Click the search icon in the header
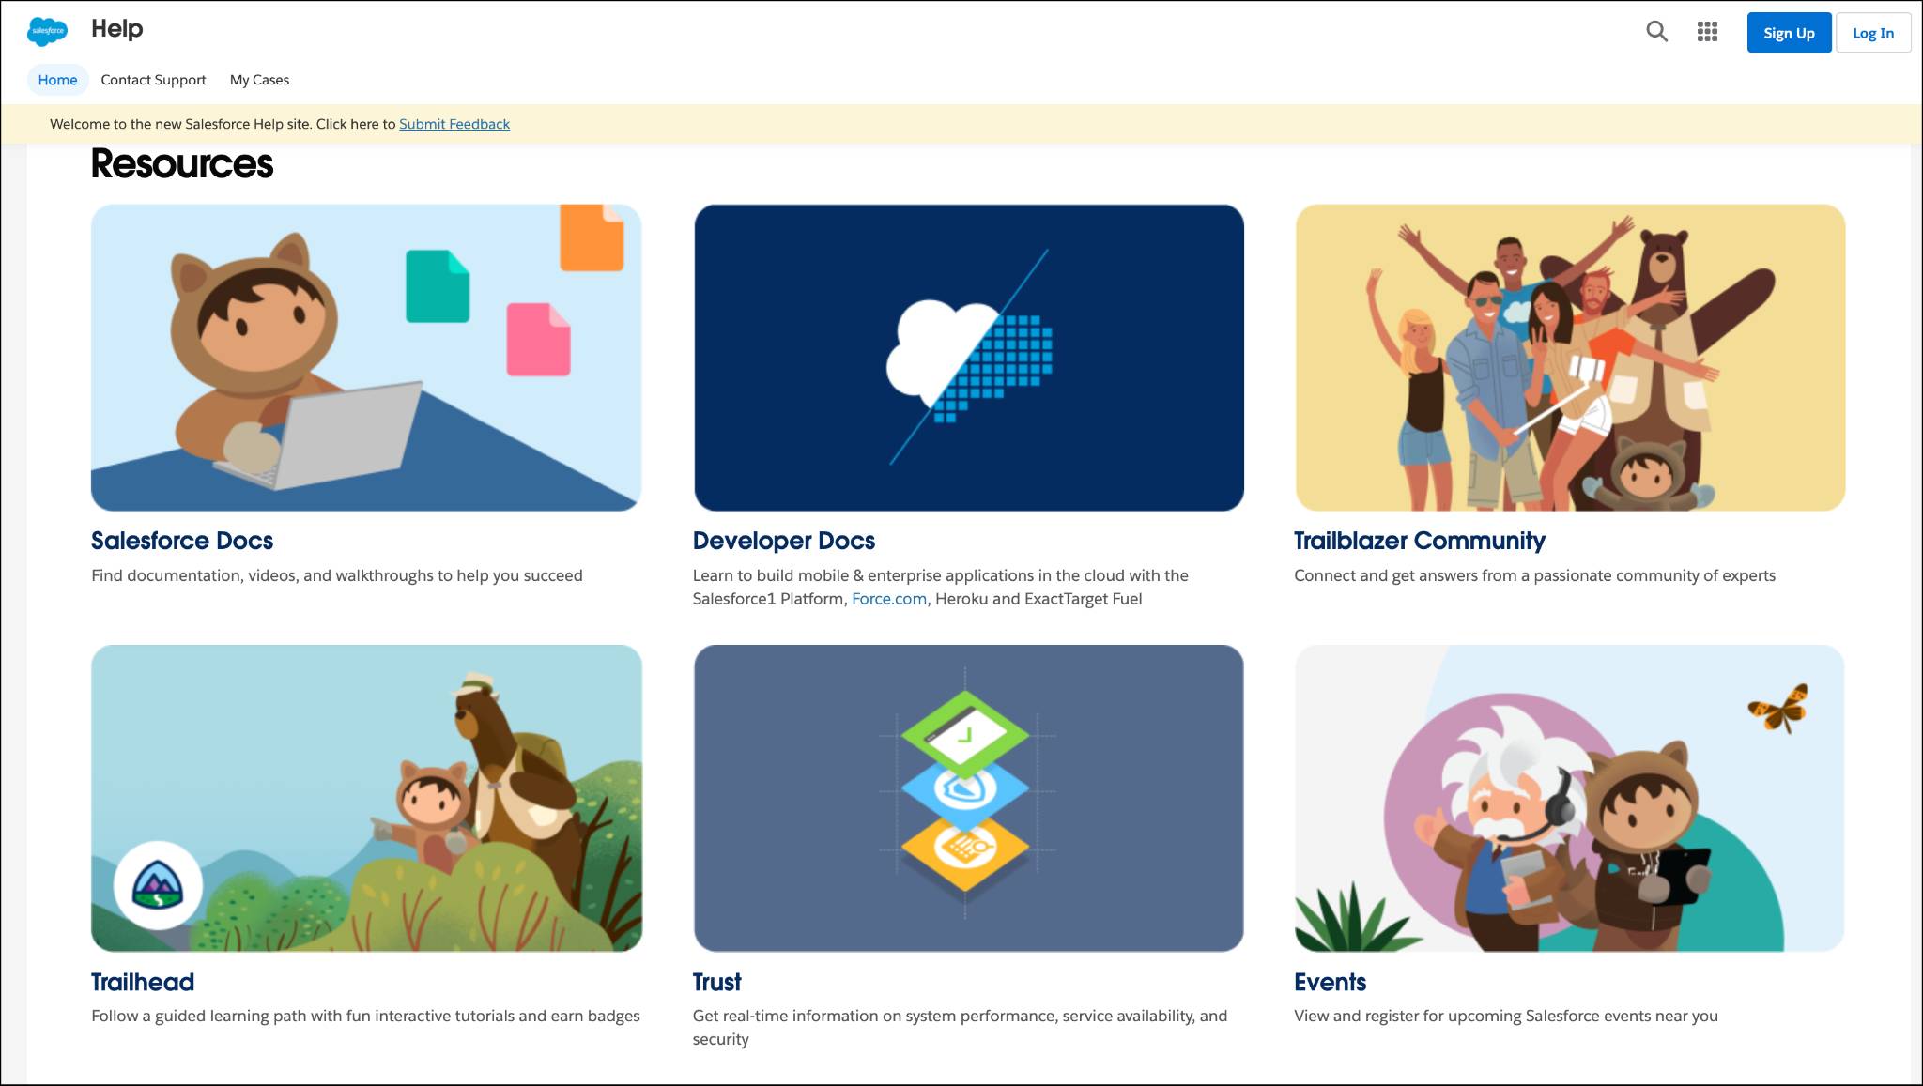The width and height of the screenshot is (1923, 1086). click(x=1659, y=33)
